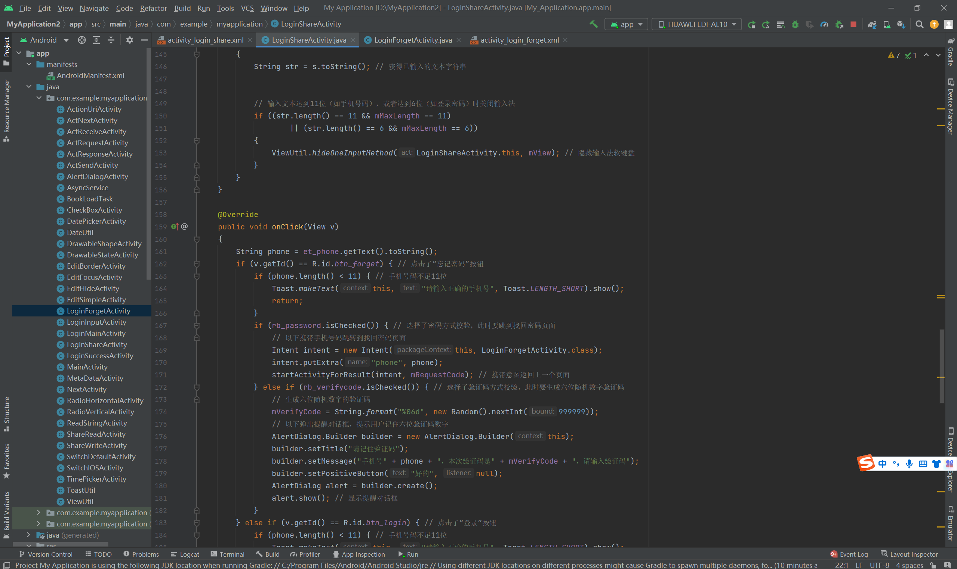Image resolution: width=957 pixels, height=569 pixels.
Task: Switch to LoginForgetActivity.java tab
Action: [412, 40]
